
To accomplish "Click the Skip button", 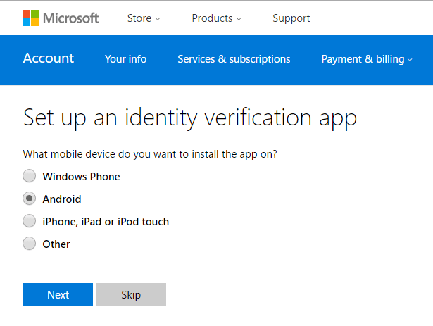I will [x=131, y=294].
